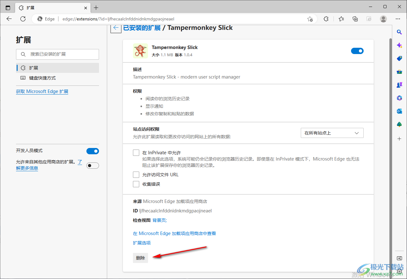407x279 pixels.
Task: Click 在 Microsoft Edge 加载项应用商店中查看 link
Action: point(174,233)
